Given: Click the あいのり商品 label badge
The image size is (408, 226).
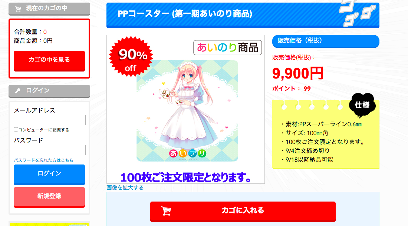Looking at the screenshot, I should tap(227, 47).
